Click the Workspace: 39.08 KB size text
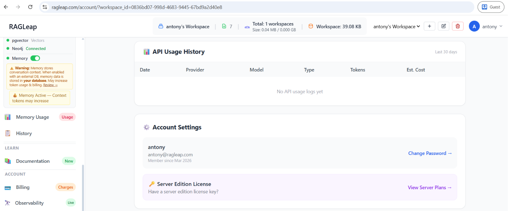 point(339,27)
